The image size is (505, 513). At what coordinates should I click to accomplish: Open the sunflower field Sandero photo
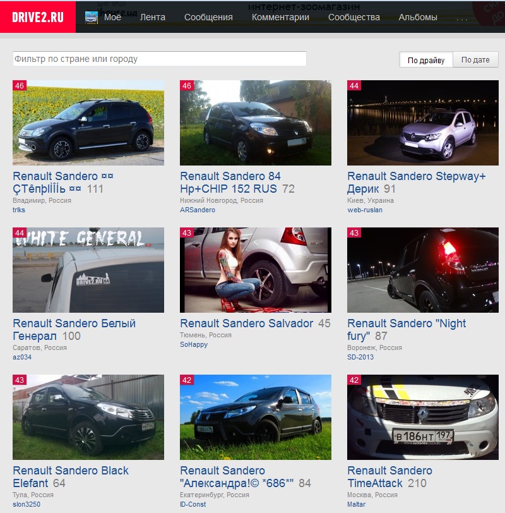(x=88, y=123)
